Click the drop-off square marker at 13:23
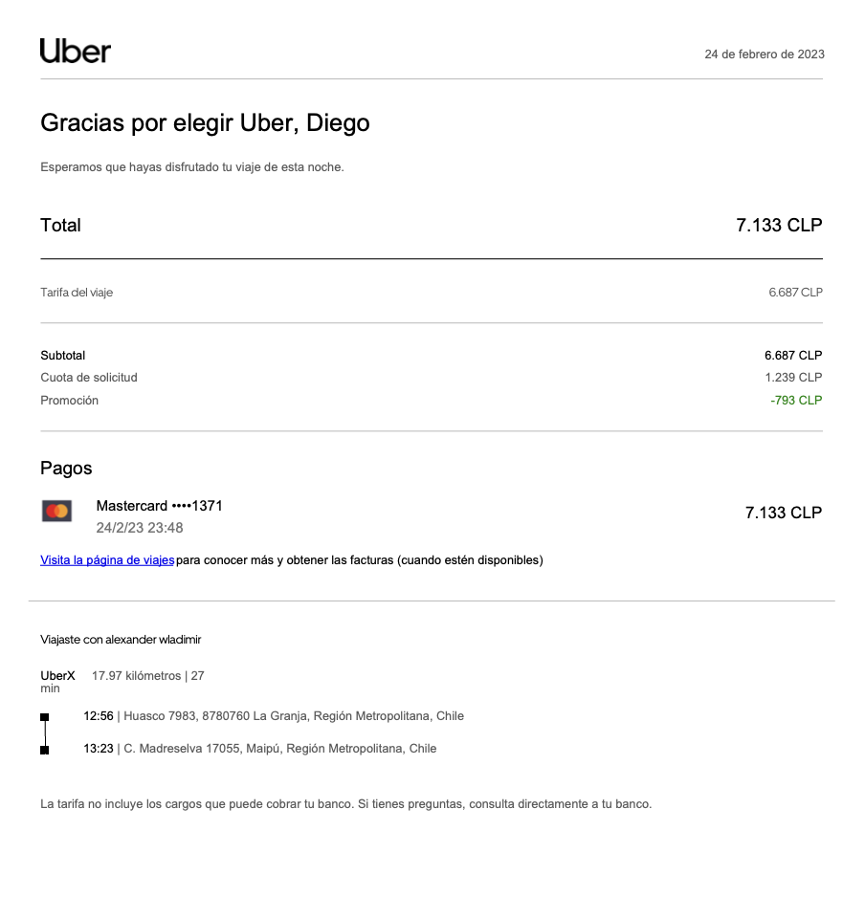 45,750
